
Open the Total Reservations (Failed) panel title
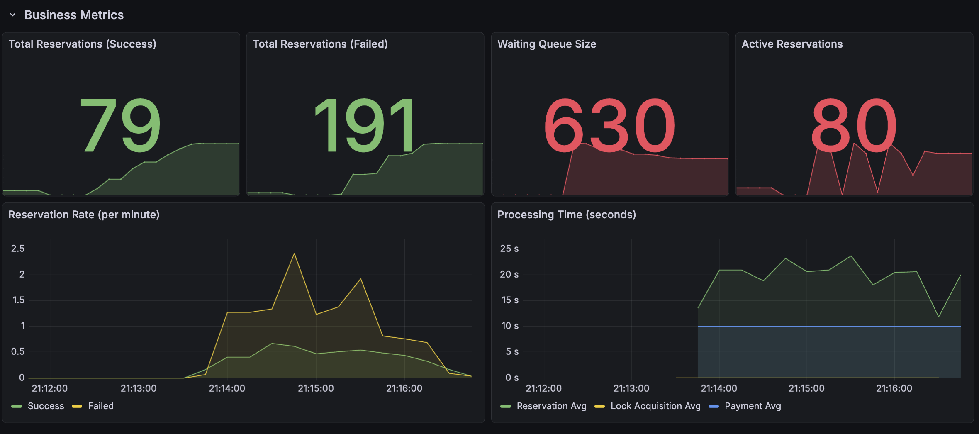point(320,44)
